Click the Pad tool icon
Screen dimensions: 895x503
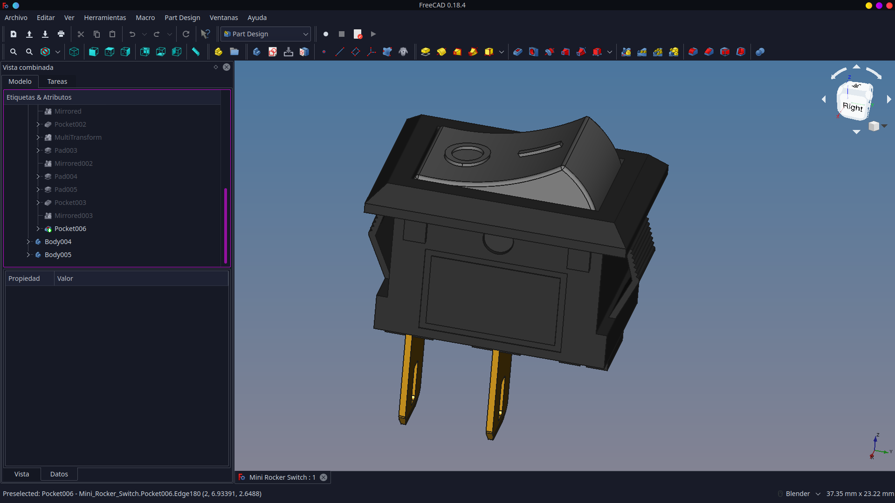click(x=425, y=52)
